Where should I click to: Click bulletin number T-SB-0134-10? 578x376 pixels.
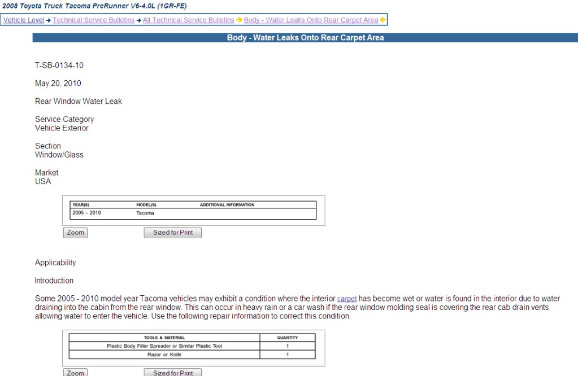tap(59, 65)
